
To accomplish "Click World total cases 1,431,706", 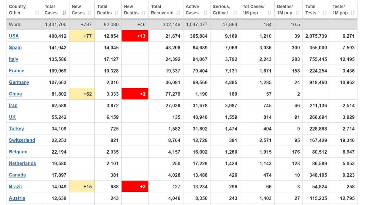I will coord(55,24).
